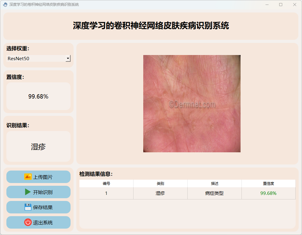Start recognition with 开始识别 button
This screenshot has width=302, height=235.
(x=39, y=192)
